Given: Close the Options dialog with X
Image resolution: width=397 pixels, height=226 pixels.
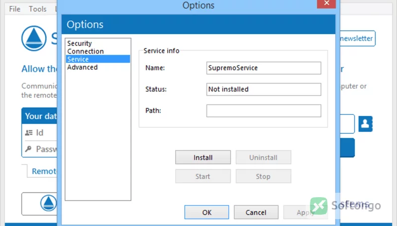Looking at the screenshot, I should tap(327, 4).
